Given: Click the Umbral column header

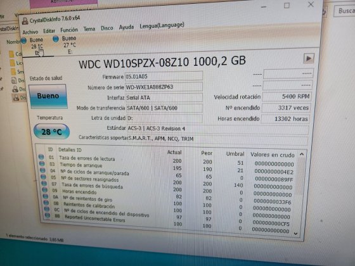Looking at the screenshot, I should coord(235,154).
